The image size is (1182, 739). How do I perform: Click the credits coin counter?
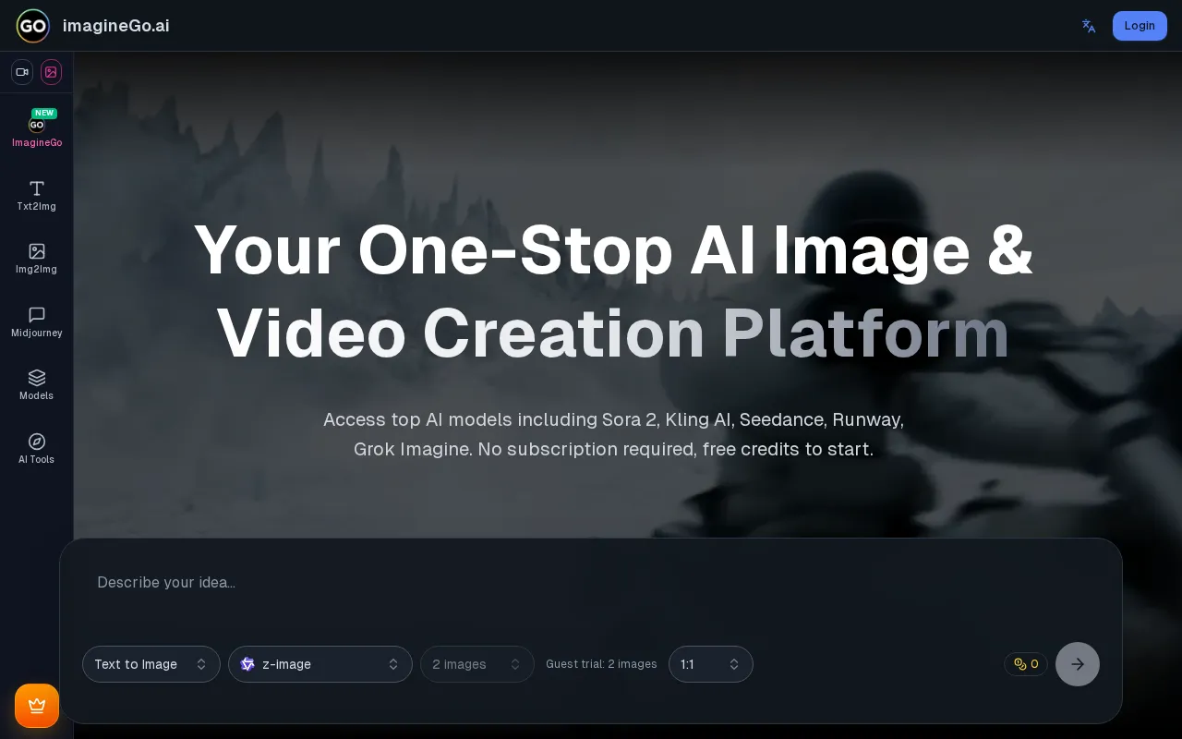click(x=1026, y=664)
